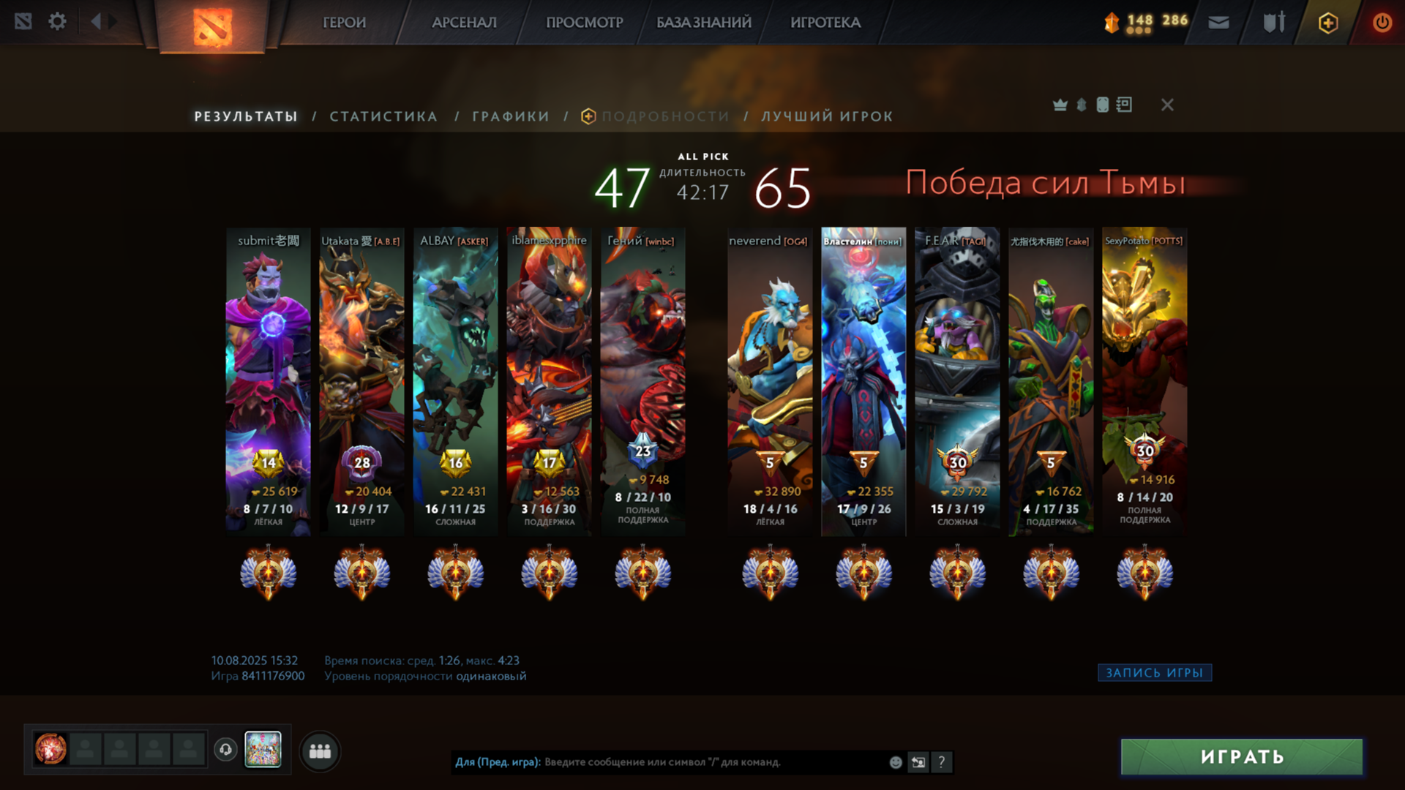This screenshot has width=1405, height=790.
Task: Switch to the ГРАФИКИ tab
Action: tap(511, 116)
